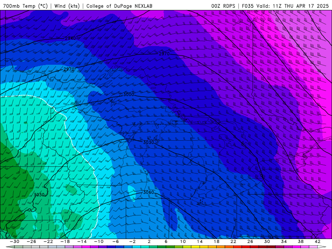Viewport: 332px width, 249px height.
Task: Click the -26 value on color scale
Action: point(32,242)
